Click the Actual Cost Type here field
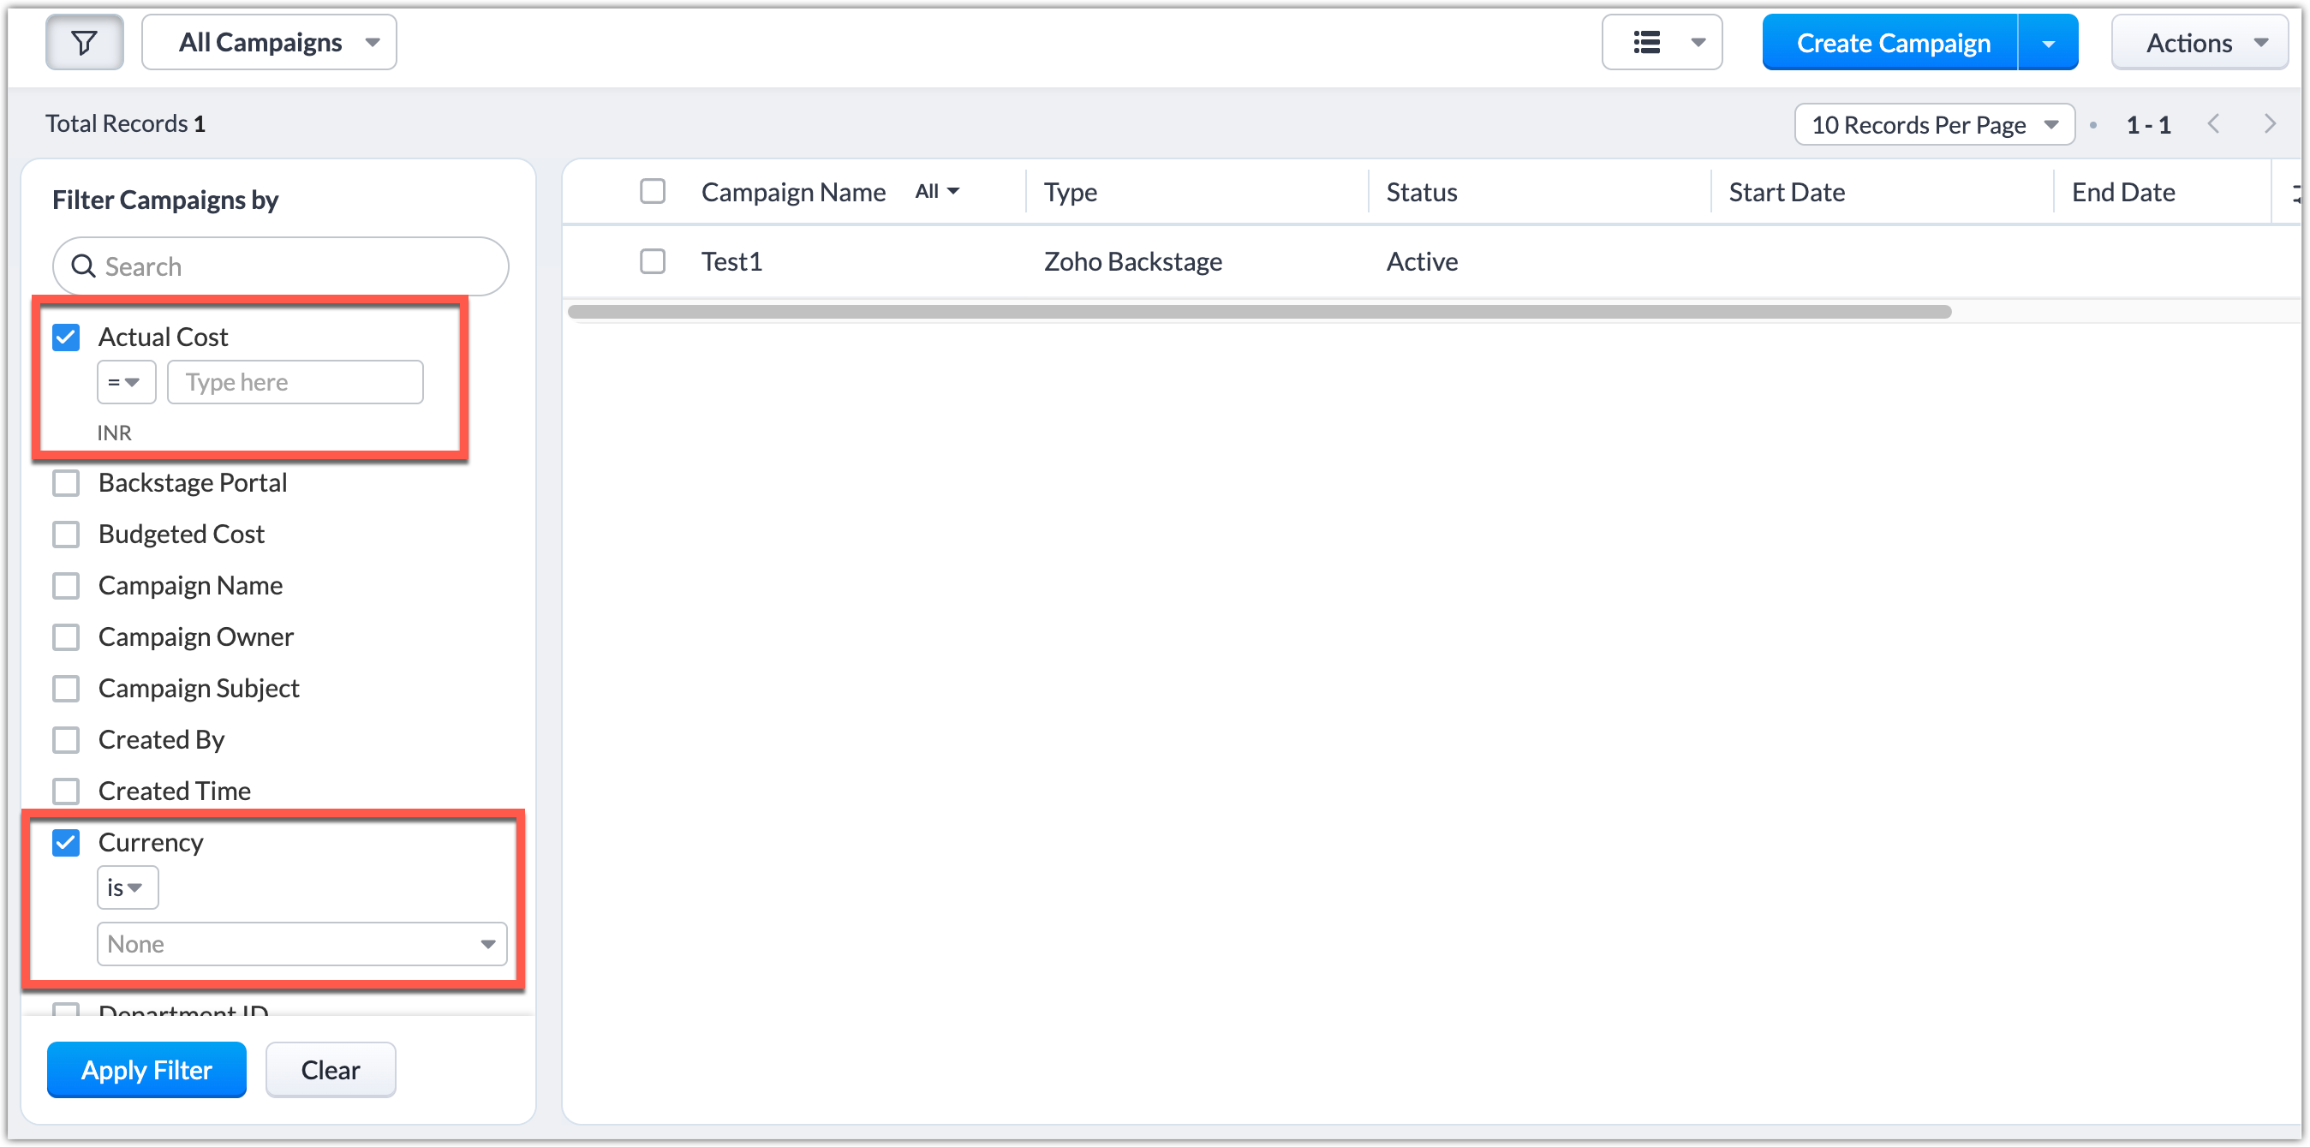Image resolution: width=2310 pixels, height=1147 pixels. [295, 382]
